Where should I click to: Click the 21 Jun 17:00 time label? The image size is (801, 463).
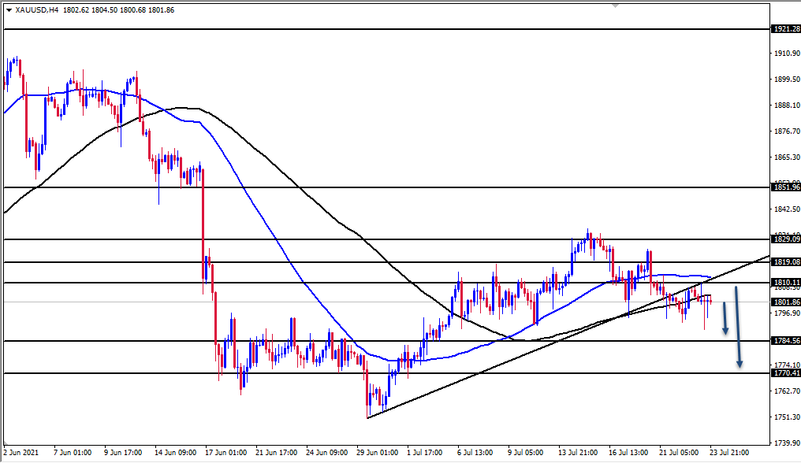pos(277,453)
